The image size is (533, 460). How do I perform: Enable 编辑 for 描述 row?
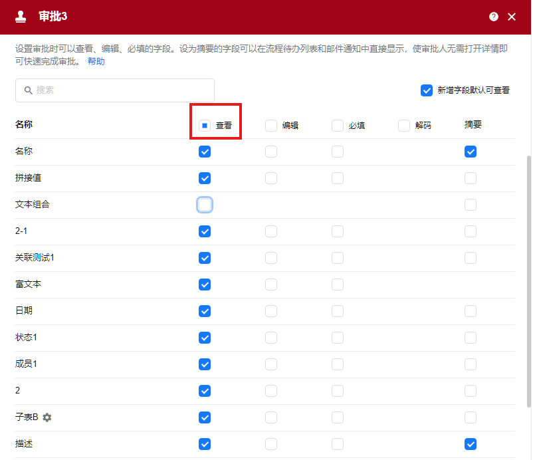[271, 444]
